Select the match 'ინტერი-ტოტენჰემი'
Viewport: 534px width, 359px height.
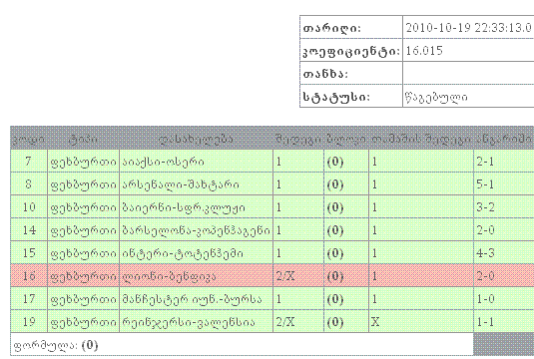[183, 253]
